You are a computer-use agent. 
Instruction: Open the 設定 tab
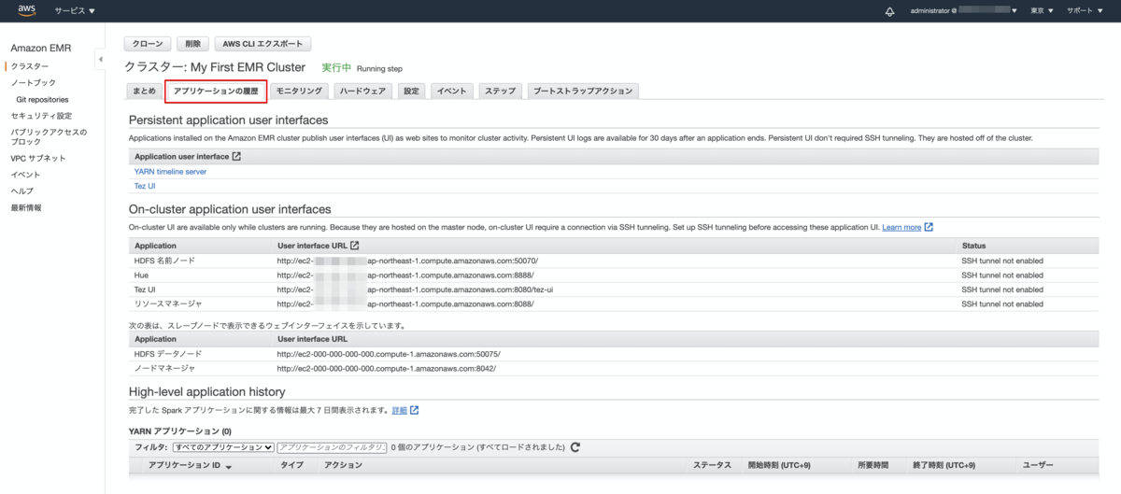(412, 91)
